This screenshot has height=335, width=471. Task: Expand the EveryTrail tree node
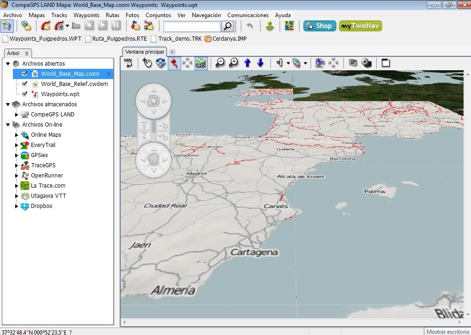tap(17, 145)
